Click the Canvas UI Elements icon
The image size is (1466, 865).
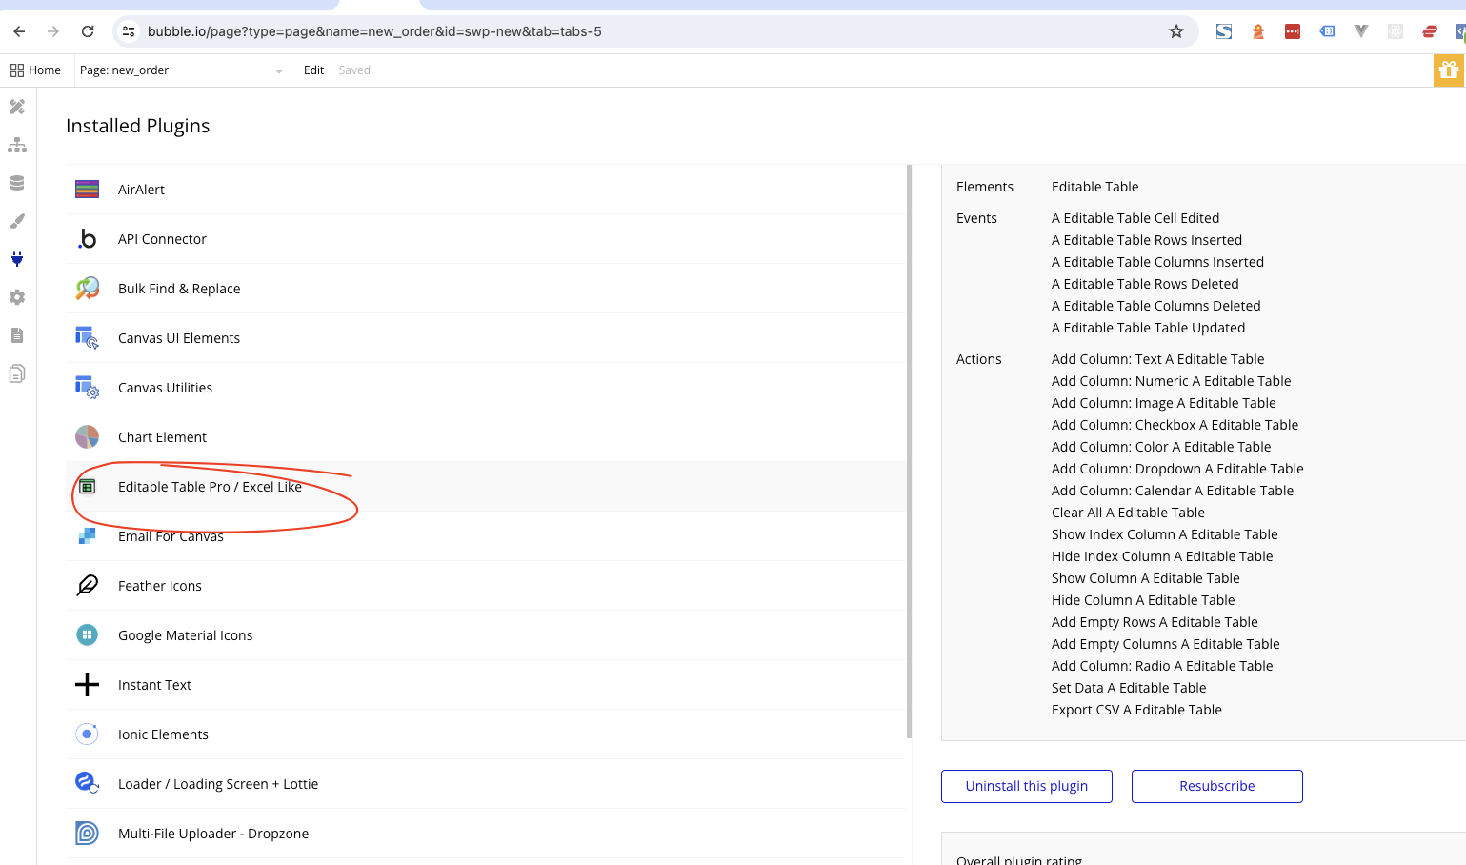(87, 338)
